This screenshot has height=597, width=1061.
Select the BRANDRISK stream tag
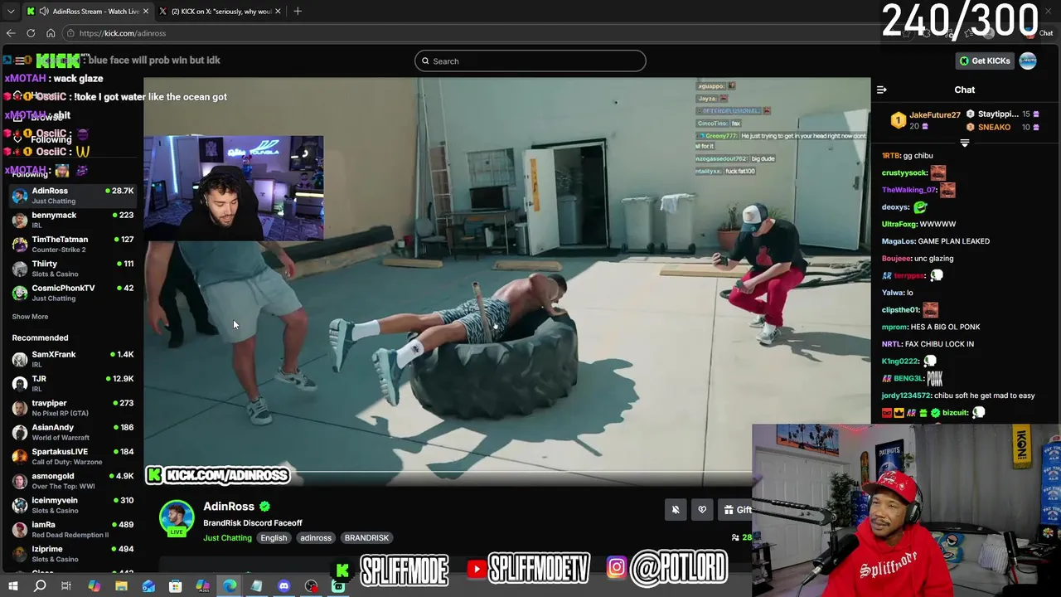[x=366, y=538]
